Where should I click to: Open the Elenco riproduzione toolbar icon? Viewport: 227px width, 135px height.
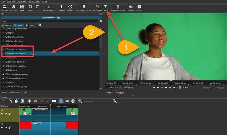[x=83, y=8]
